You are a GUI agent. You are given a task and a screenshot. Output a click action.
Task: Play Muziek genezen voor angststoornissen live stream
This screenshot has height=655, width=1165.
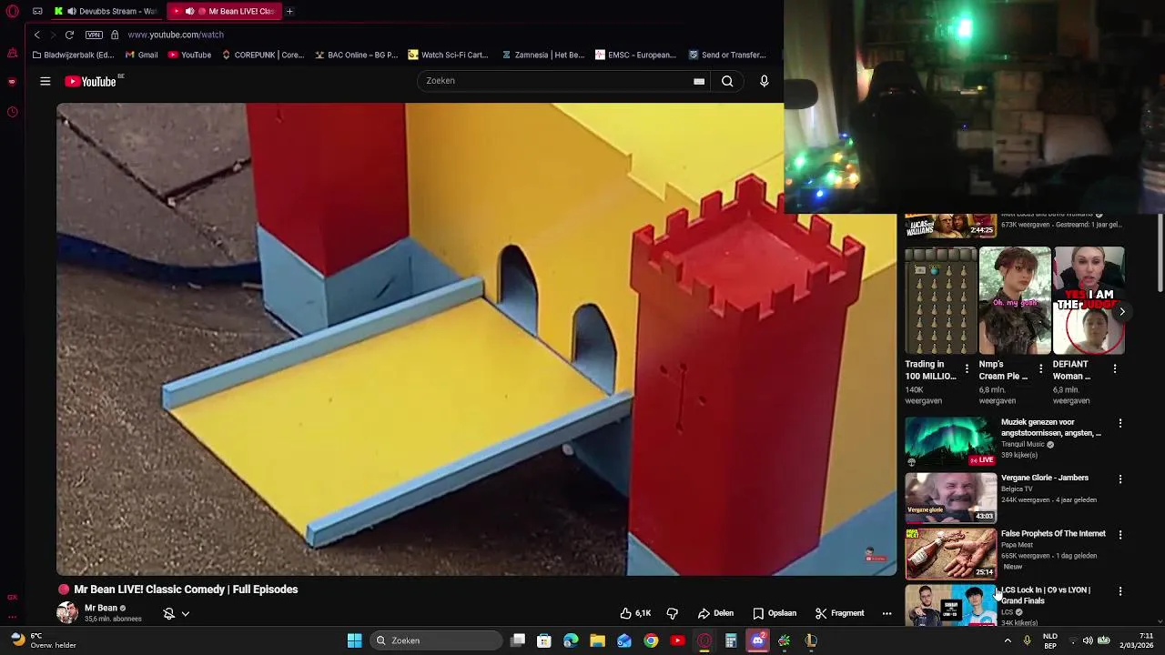(950, 441)
